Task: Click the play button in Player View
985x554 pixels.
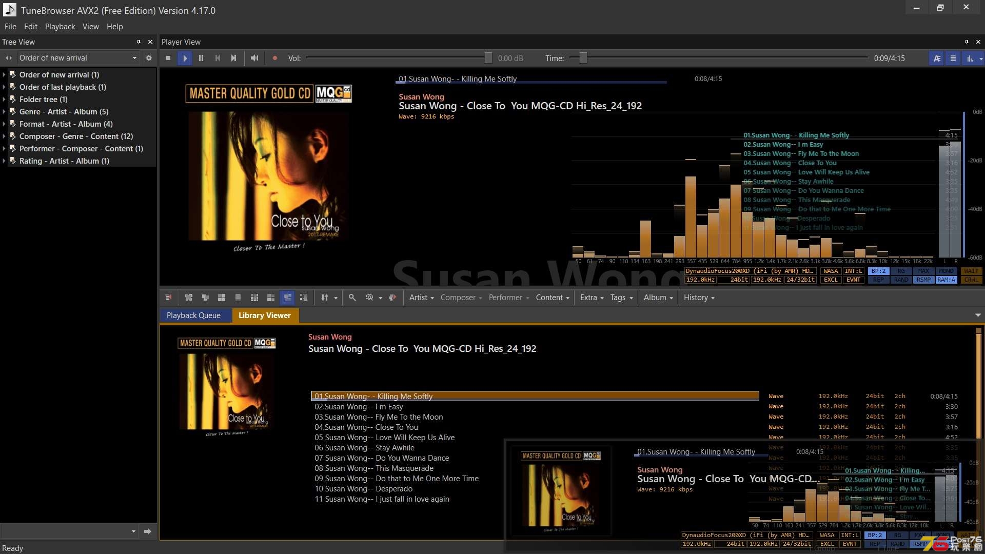Action: pyautogui.click(x=185, y=58)
